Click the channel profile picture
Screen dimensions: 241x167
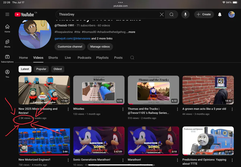click(x=35, y=34)
